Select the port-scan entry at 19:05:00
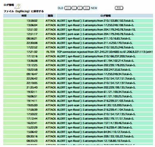The width and height of the screenshot is (155, 147). coord(78,105)
